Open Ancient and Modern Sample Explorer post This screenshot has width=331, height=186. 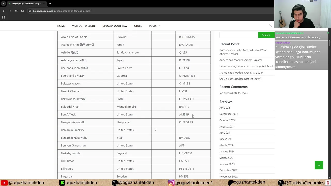pos(240,60)
